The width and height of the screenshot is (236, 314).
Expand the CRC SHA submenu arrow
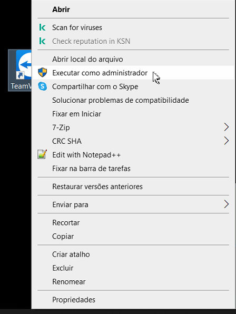point(226,141)
